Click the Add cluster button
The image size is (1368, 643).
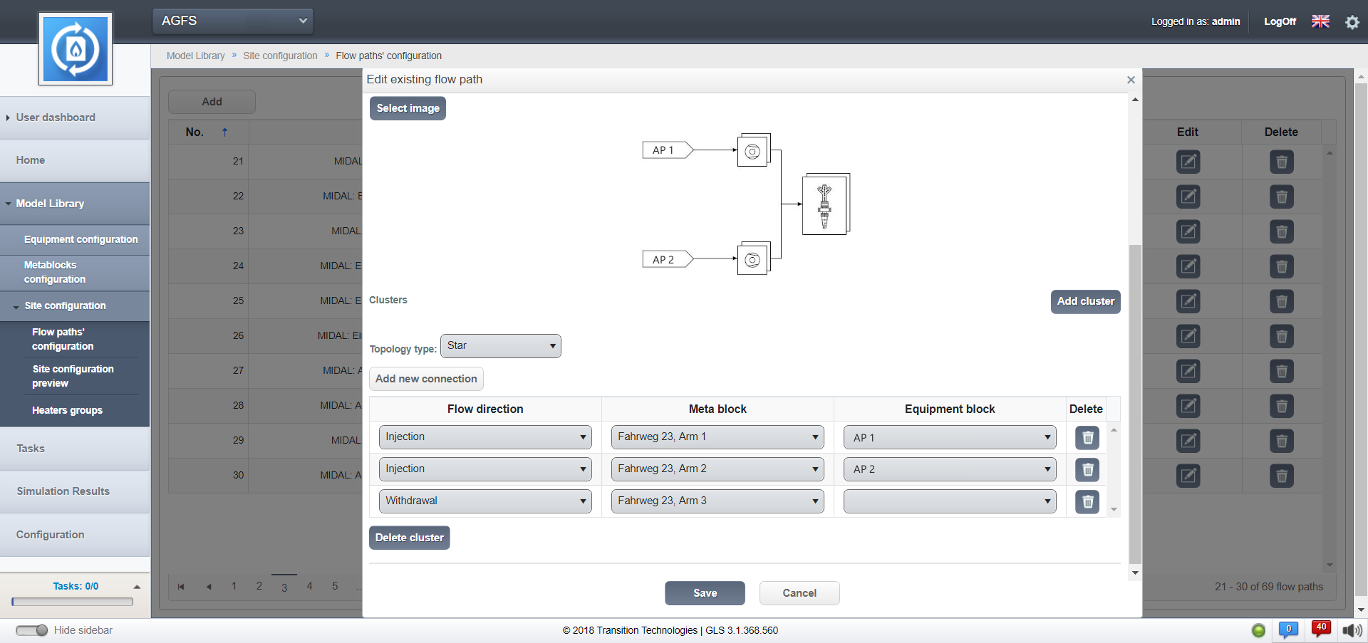coord(1085,302)
